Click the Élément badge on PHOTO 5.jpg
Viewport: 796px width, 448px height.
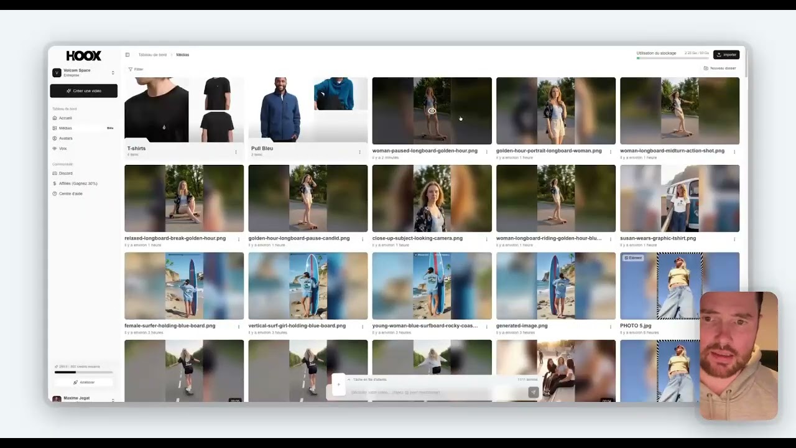point(633,258)
